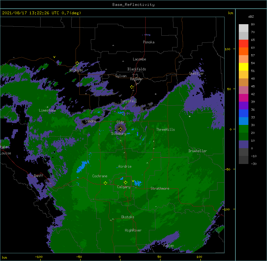This screenshot has width=267, height=261.
Task: Click the Okotoks city label
Action: 128,217
